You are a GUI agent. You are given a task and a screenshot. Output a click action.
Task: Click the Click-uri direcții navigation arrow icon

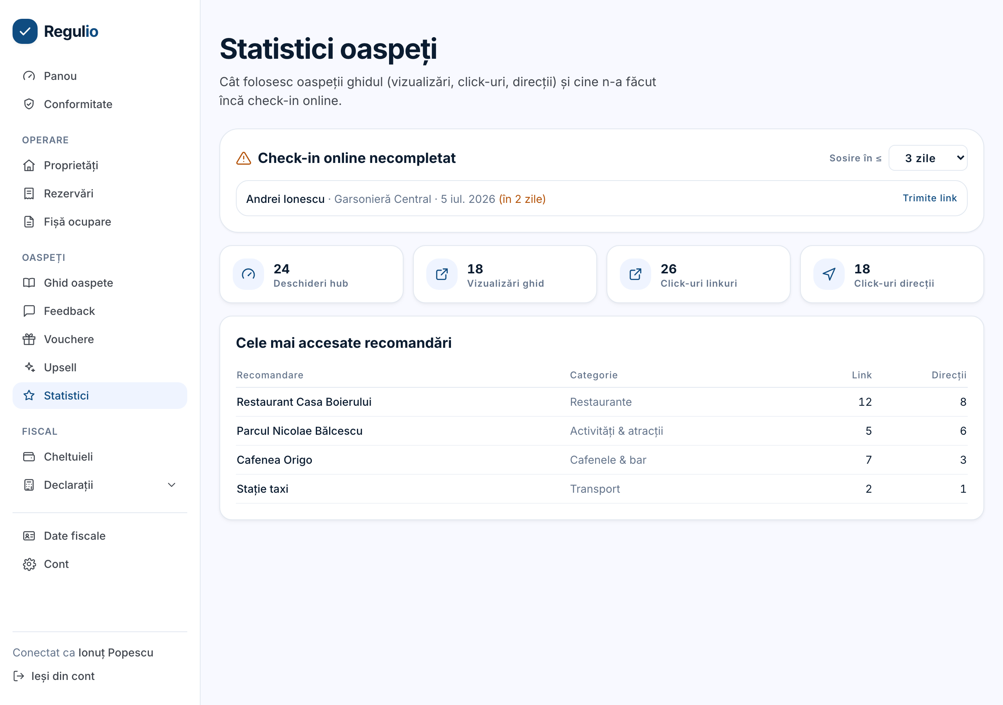pos(829,274)
